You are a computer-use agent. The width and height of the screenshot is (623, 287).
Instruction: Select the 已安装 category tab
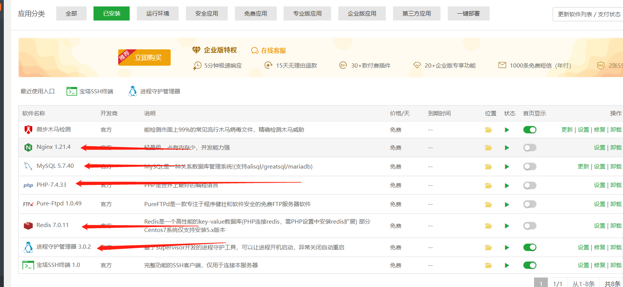111,13
